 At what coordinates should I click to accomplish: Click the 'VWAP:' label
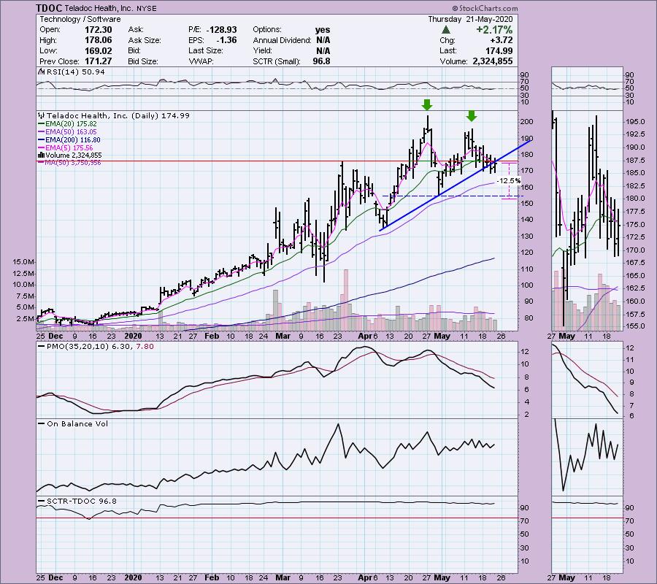click(x=201, y=61)
